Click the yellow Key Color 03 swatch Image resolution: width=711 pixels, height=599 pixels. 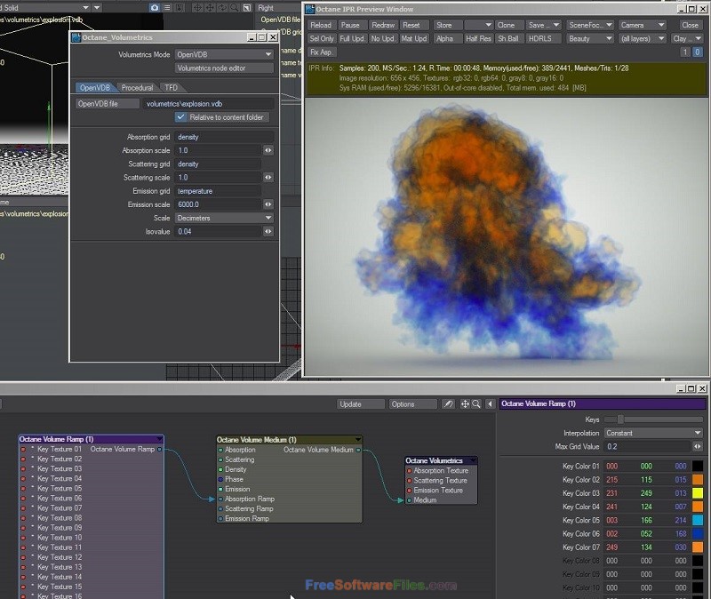[698, 493]
